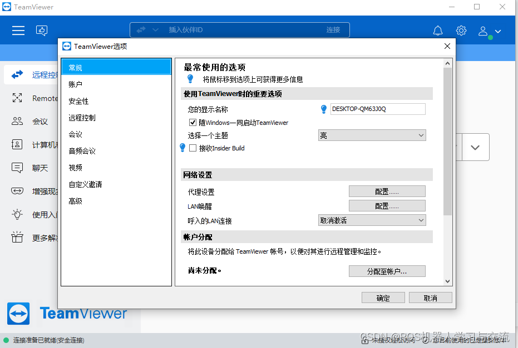
Task: Click 连接 button in partner ID bar
Action: [x=333, y=30]
